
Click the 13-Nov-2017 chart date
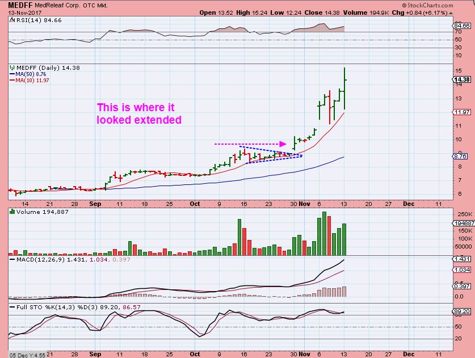(x=25, y=13)
